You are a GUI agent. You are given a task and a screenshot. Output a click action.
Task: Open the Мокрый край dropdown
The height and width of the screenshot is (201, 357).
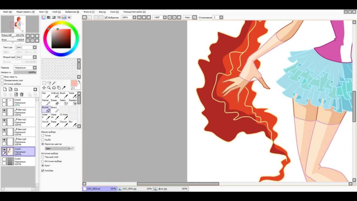tap(26, 57)
